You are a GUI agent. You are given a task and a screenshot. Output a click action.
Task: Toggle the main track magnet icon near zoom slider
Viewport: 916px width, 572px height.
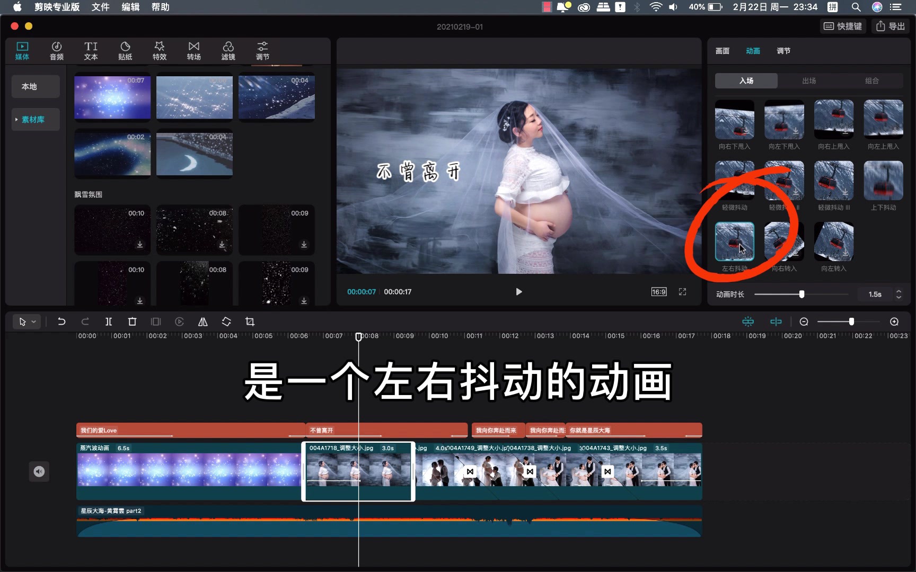(x=748, y=321)
